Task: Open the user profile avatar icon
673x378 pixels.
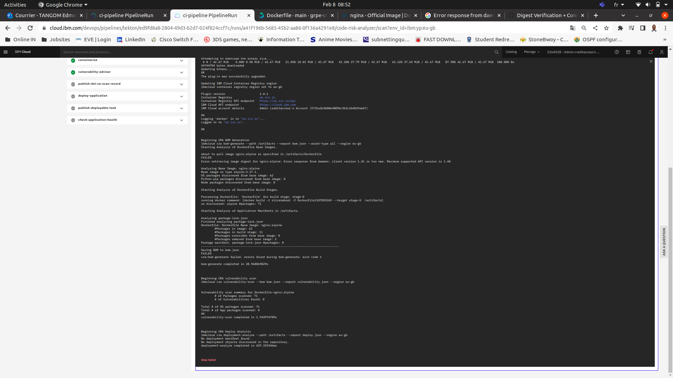Action: point(662,52)
